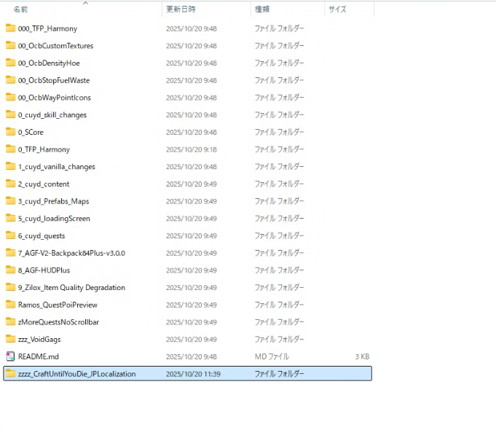Screen dimensions: 496x438
Task: Click the zzz_VoidGags folder icon
Action: pos(10,339)
